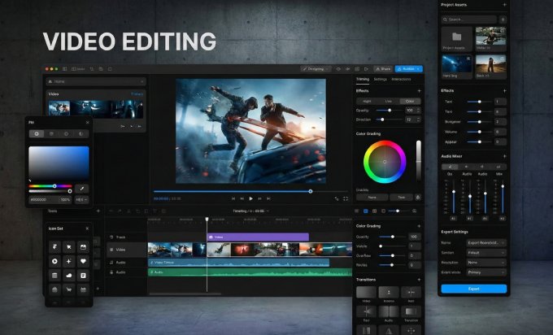Pick the eyedropper tool in color picker

(x=81, y=189)
